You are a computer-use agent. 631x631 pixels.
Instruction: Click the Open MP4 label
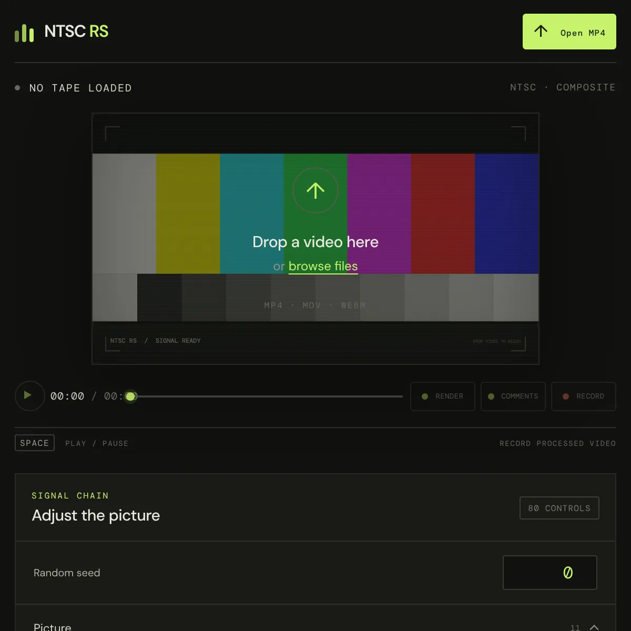tap(583, 33)
